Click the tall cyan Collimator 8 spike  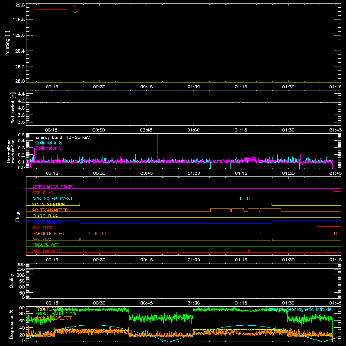157,147
